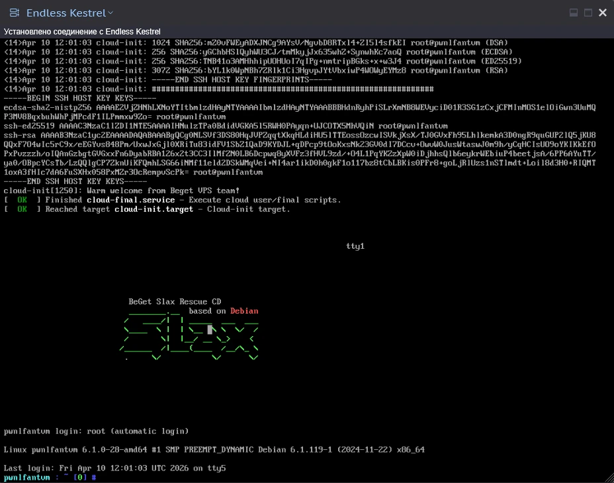The image size is (614, 483).
Task: Click the BeGet Slax Rescue CD heading
Action: pyautogui.click(x=175, y=302)
